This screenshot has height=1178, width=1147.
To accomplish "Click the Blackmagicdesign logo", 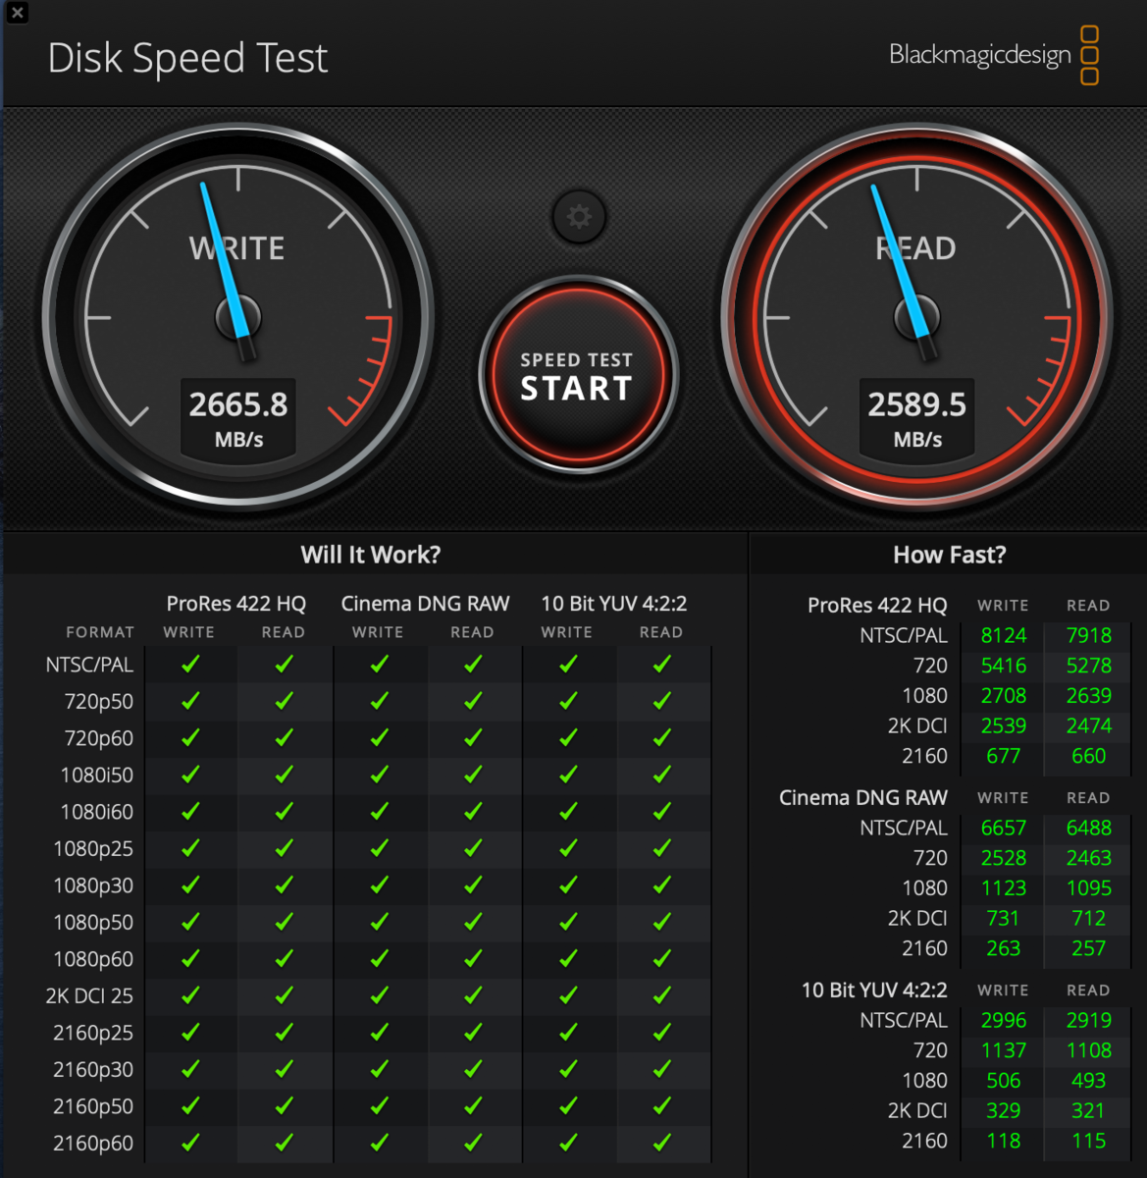I will click(x=992, y=55).
